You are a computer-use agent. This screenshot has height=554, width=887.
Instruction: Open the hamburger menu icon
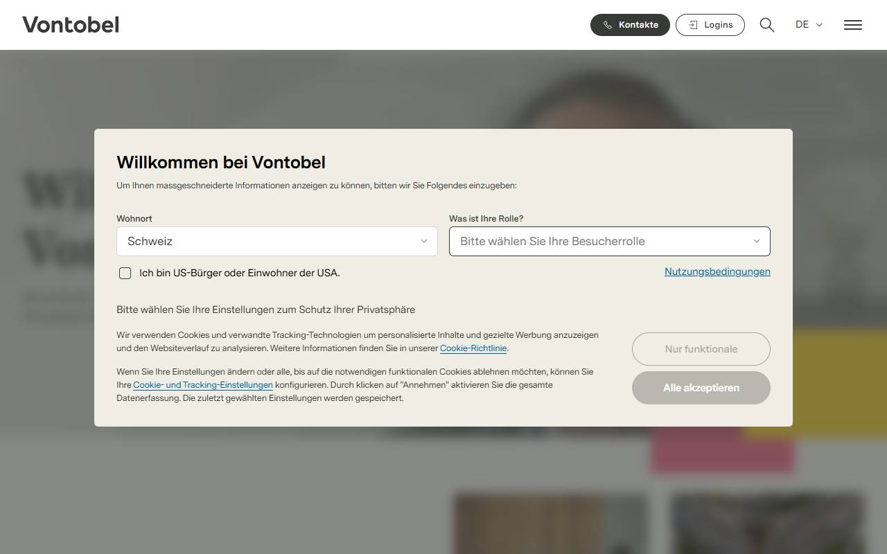coord(853,25)
